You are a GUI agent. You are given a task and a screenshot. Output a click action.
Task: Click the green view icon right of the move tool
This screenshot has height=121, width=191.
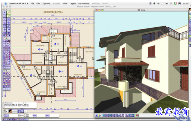coord(104,115)
